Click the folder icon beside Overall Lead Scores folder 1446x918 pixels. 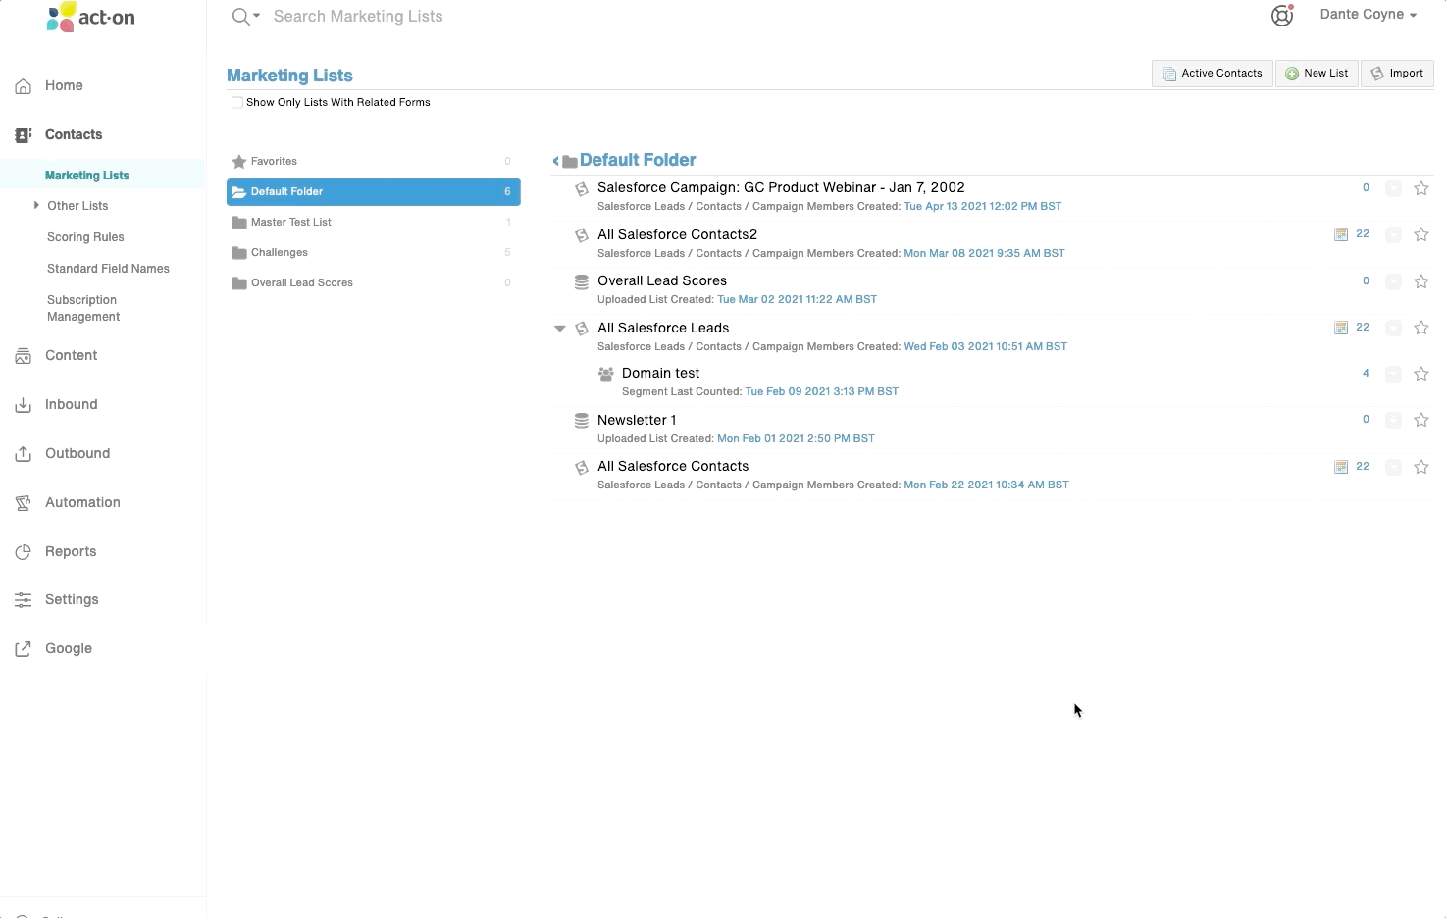point(238,283)
